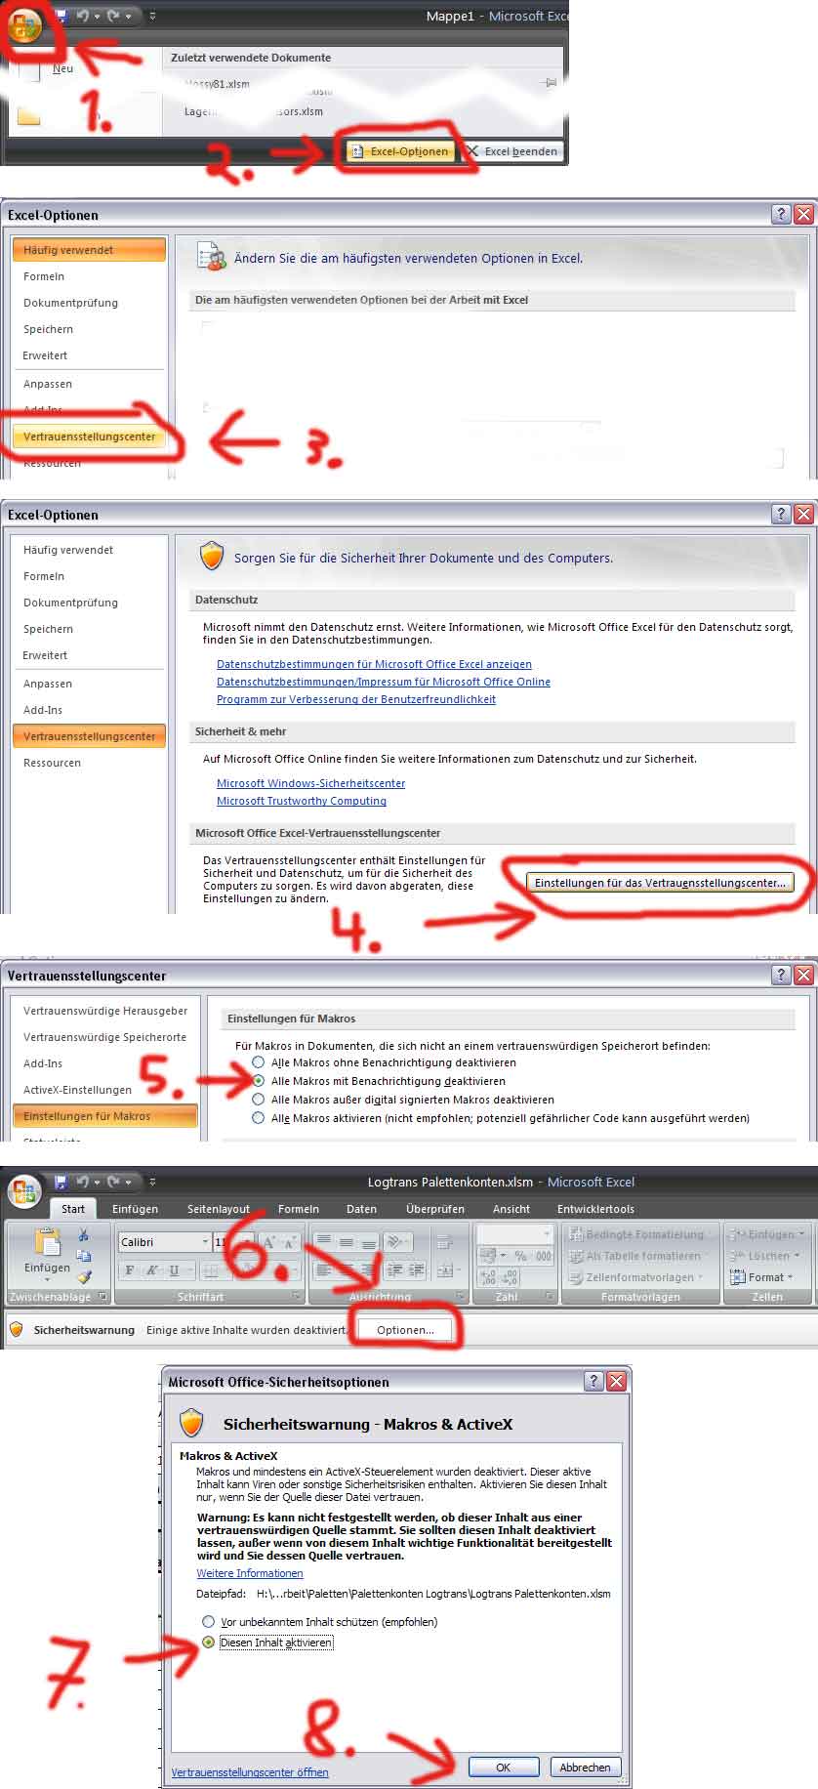
Task: Click the Vertrauensstellungscenter öffnen link
Action: point(250,1772)
